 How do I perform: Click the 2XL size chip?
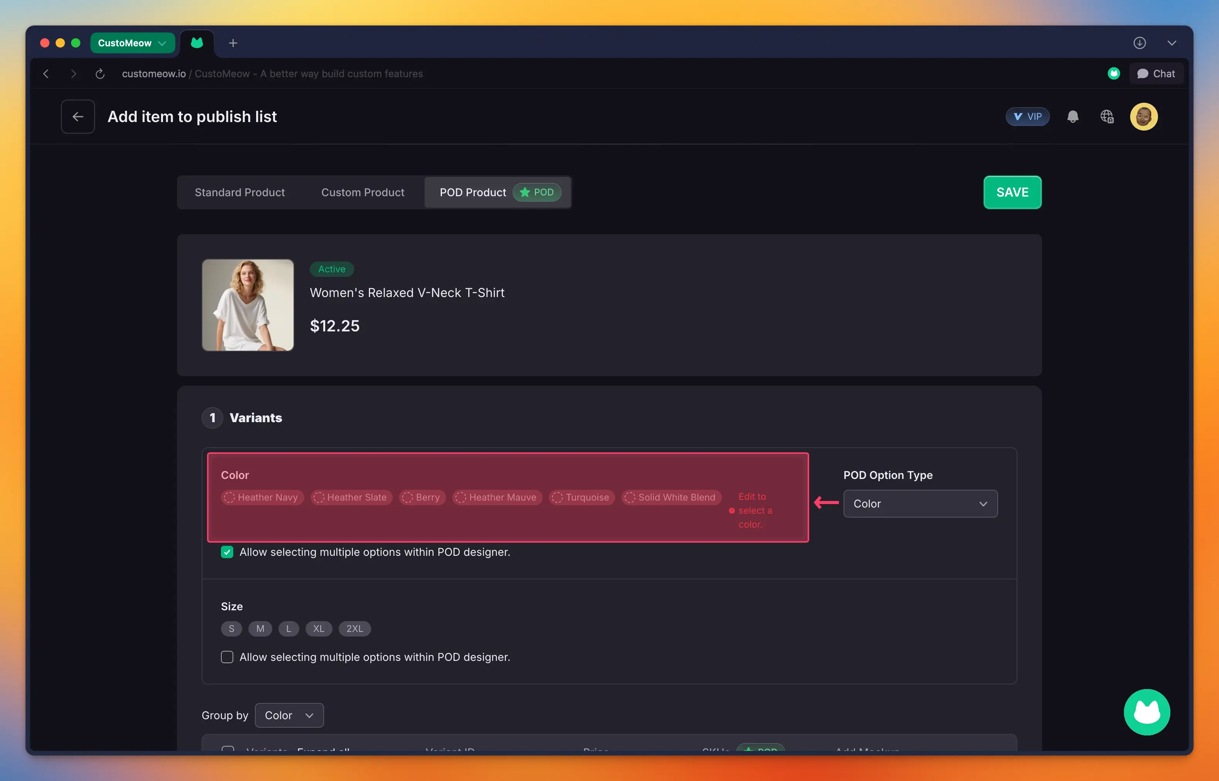click(355, 629)
